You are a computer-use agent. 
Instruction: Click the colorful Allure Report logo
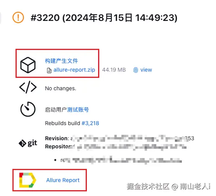[28, 180]
